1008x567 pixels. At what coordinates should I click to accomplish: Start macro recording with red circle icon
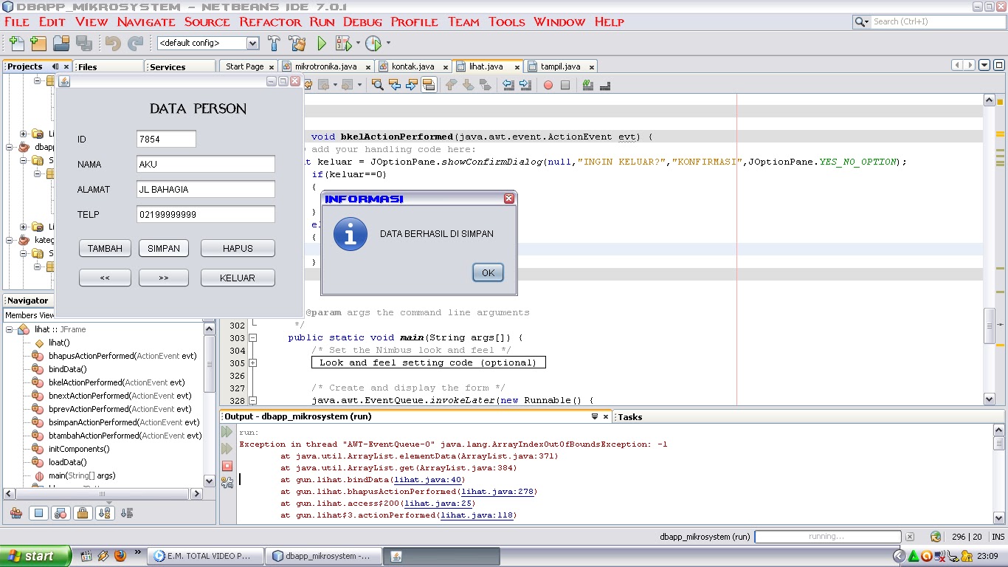pos(548,85)
